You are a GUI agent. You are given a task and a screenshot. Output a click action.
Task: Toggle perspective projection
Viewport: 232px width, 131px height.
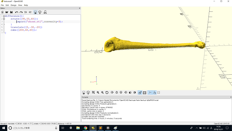pyautogui.click(x=140, y=93)
